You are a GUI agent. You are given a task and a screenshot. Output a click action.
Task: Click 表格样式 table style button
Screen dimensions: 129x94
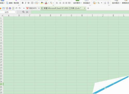point(125,3)
